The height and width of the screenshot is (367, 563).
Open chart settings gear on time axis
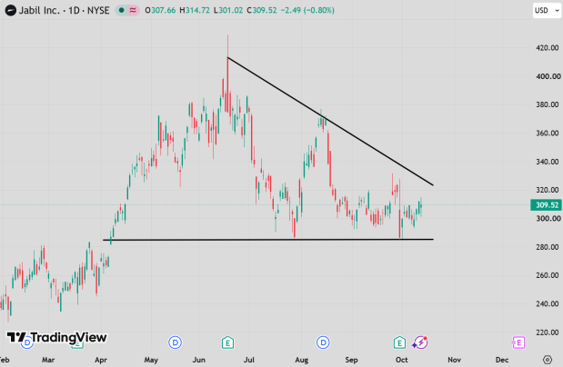[548, 359]
